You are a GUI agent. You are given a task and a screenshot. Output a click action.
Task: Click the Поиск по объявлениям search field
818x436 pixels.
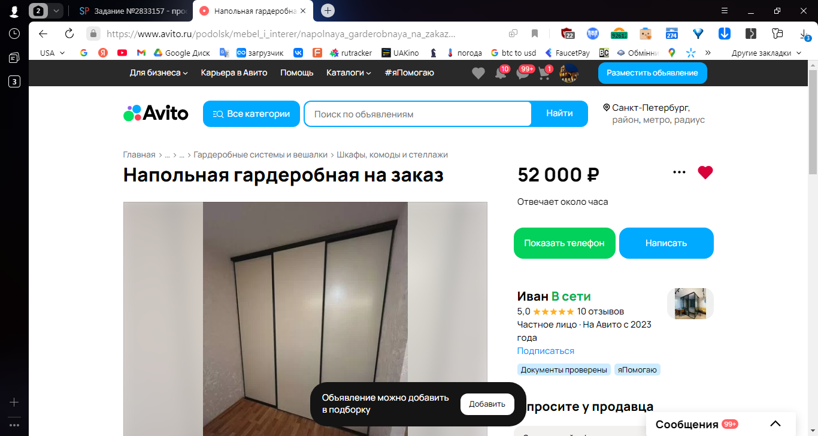(417, 114)
